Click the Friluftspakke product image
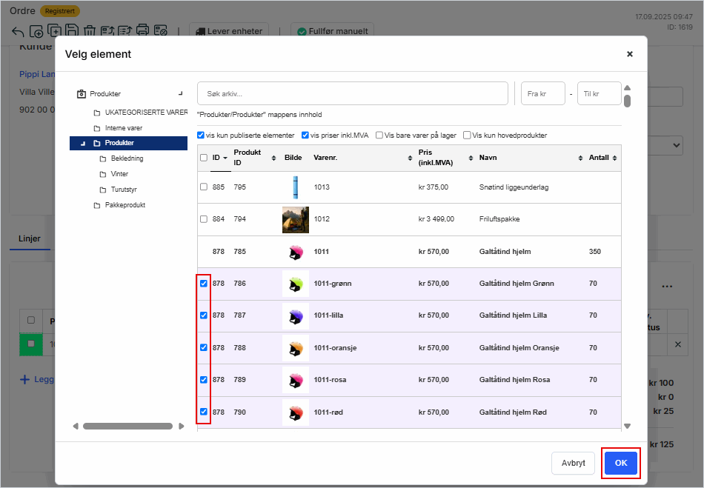The image size is (704, 488). [x=295, y=219]
